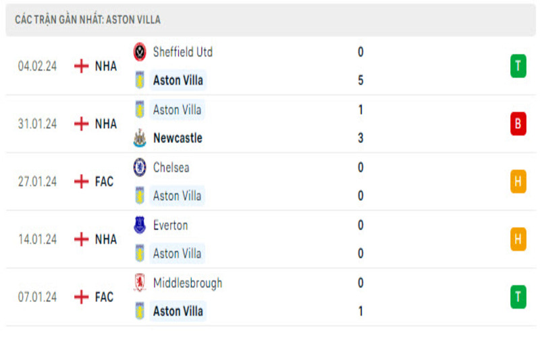Click the Chelsea club crest
Image resolution: width=540 pixels, height=337 pixels.
(140, 167)
